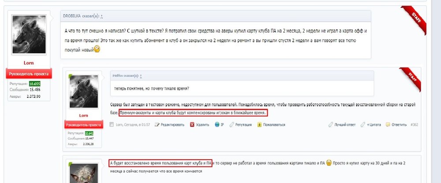The width and height of the screenshot is (441, 183).
Task: Open Lorn's profile from the top username
Action: pyautogui.click(x=29, y=63)
